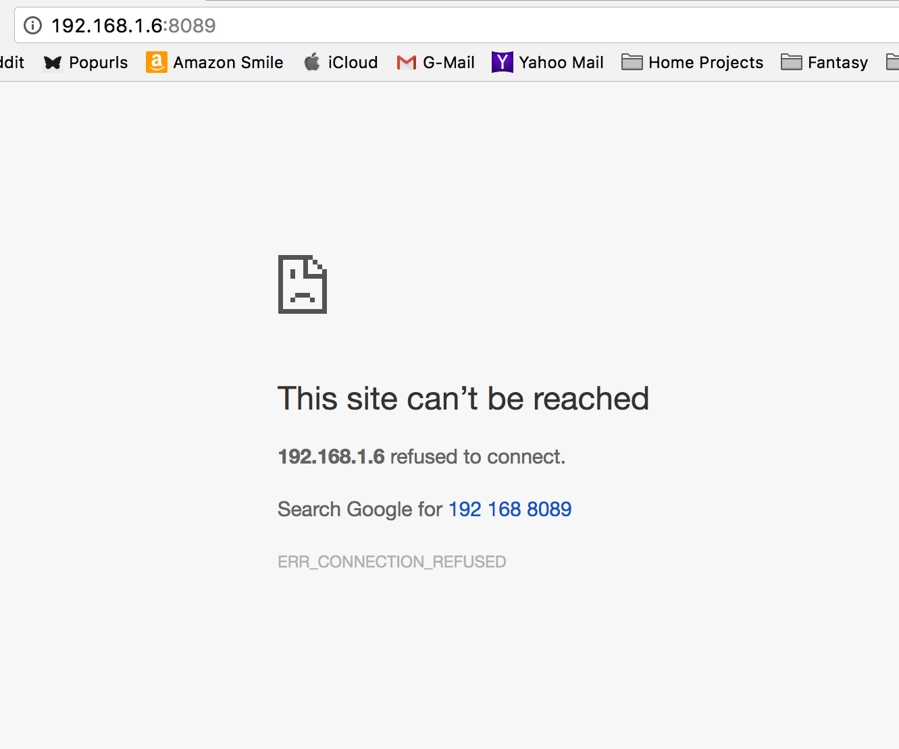The image size is (899, 749).
Task: Click the sad page error icon
Action: (x=303, y=284)
